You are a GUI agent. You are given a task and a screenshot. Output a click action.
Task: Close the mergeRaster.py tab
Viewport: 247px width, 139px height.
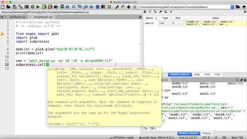click(30, 17)
